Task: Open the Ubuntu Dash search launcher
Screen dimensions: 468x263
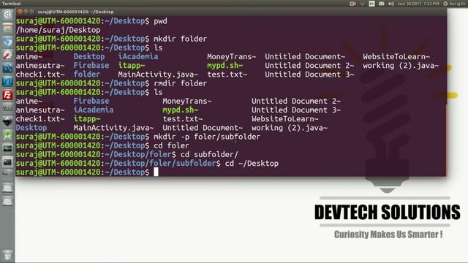Action: (x=7, y=15)
